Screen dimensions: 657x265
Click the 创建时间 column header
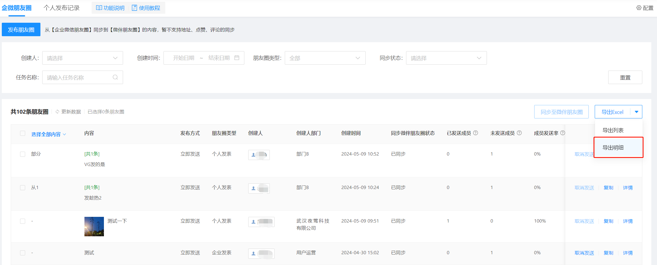(x=351, y=133)
